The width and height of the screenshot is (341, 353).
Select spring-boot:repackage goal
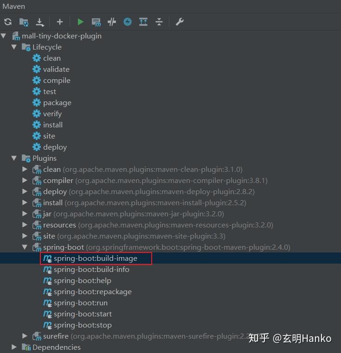click(92, 292)
